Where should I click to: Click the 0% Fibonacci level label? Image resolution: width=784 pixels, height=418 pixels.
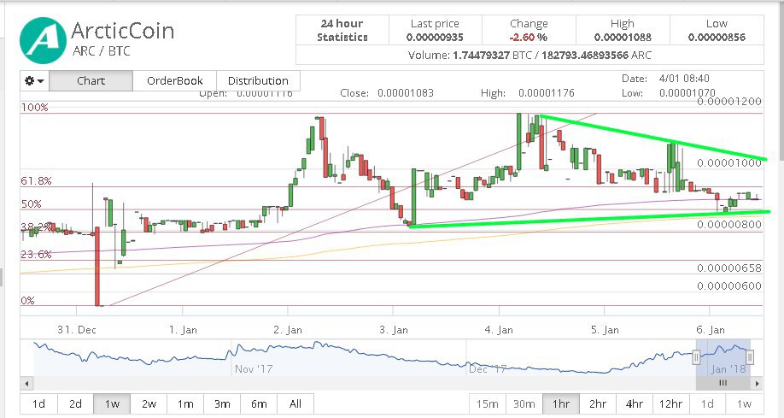click(27, 300)
